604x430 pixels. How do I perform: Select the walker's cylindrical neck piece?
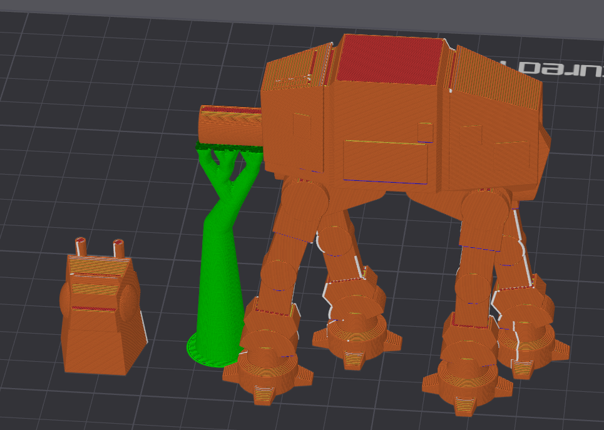(230, 126)
